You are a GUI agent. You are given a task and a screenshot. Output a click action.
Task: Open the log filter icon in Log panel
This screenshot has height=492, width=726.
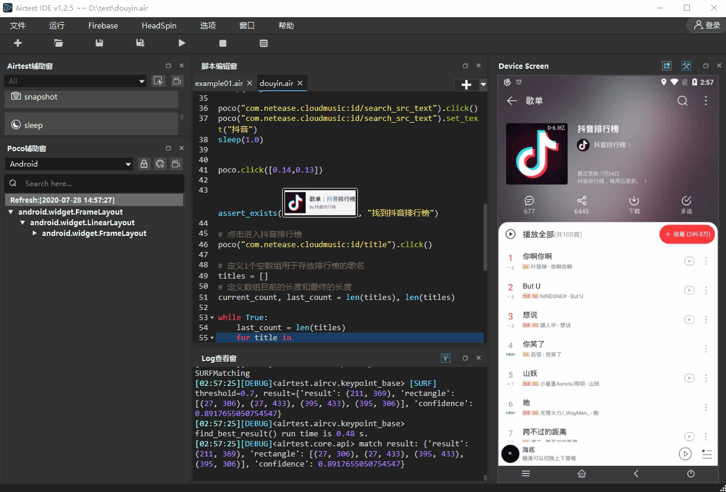pyautogui.click(x=446, y=358)
